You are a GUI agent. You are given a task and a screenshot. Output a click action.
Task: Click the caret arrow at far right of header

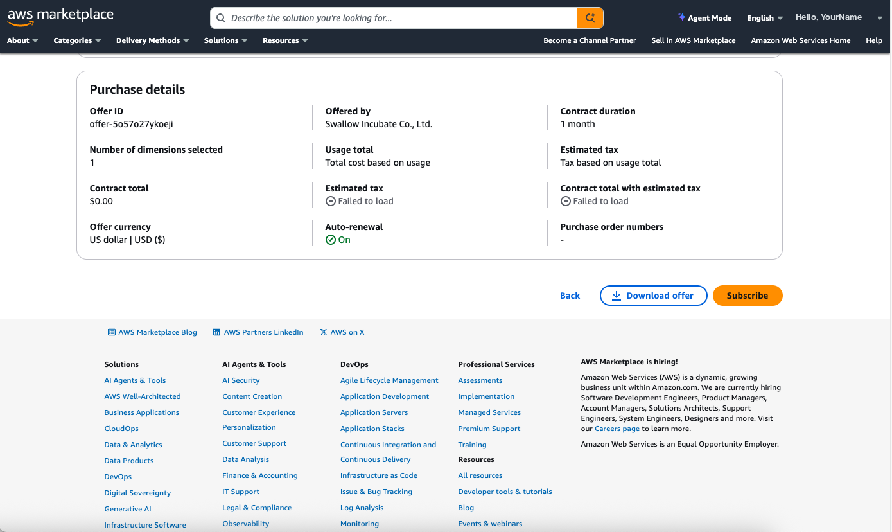(x=880, y=18)
